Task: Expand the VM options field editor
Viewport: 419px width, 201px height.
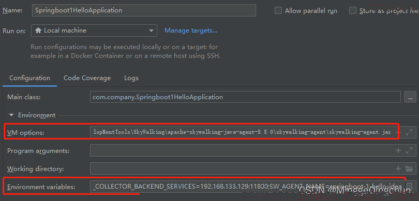Action: pyautogui.click(x=409, y=132)
